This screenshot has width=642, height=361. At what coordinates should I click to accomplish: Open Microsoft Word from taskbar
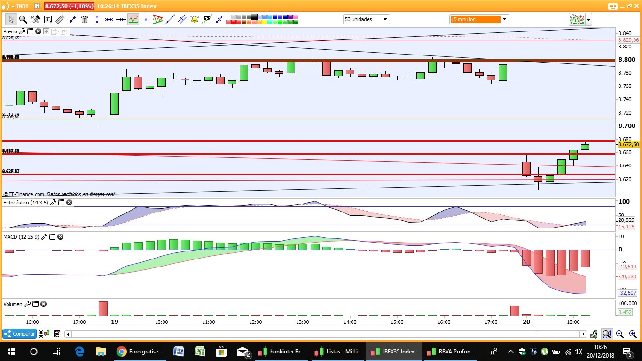tap(179, 352)
